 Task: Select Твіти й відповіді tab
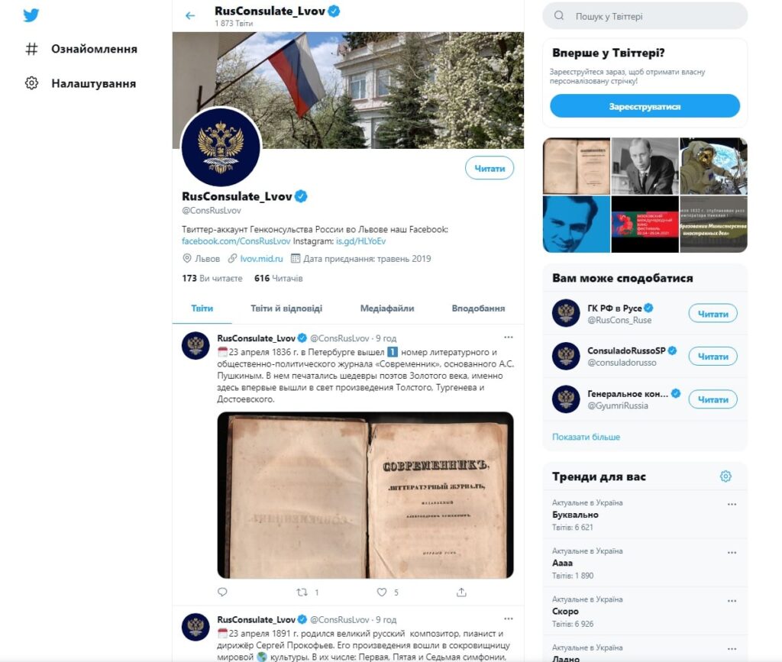(x=286, y=308)
